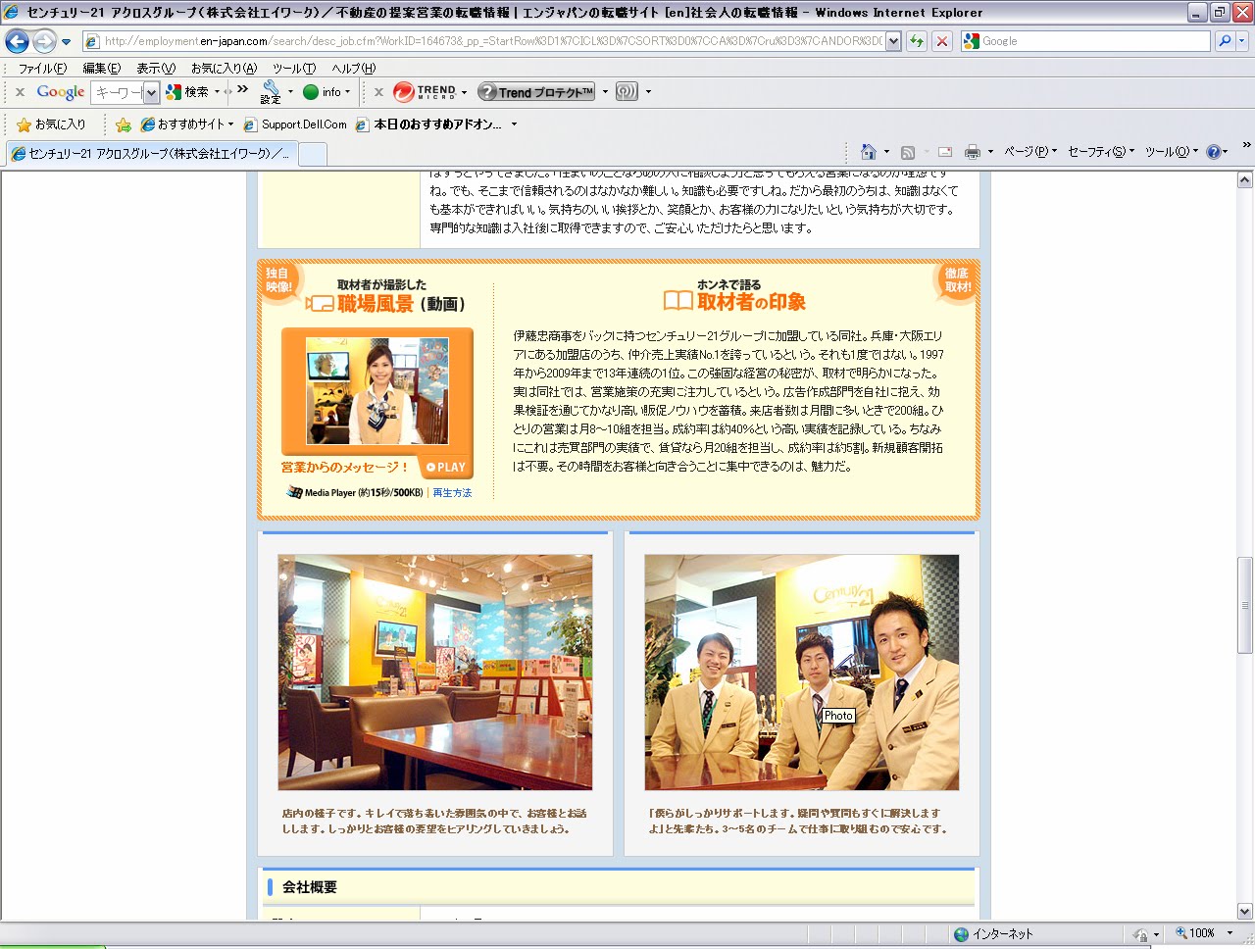Click the photo of three staff members

(x=801, y=673)
